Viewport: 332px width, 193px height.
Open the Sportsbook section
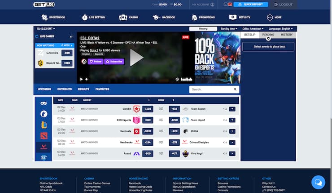pyautogui.click(x=53, y=18)
